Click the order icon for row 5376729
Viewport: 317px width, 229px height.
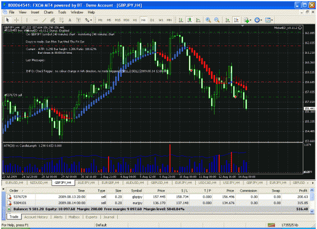[x=9, y=197]
